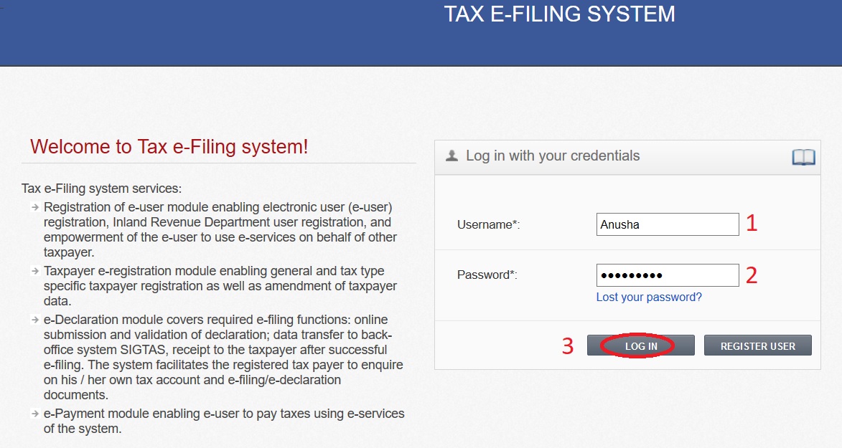Click the Password label text
Viewport: 842px width, 448px height.
[487, 275]
